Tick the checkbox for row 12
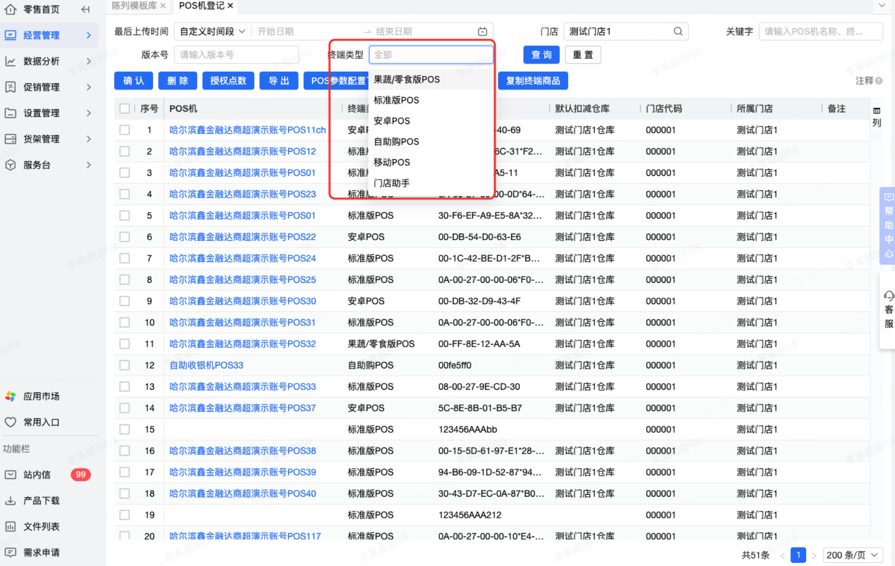The width and height of the screenshot is (895, 566). [x=125, y=365]
